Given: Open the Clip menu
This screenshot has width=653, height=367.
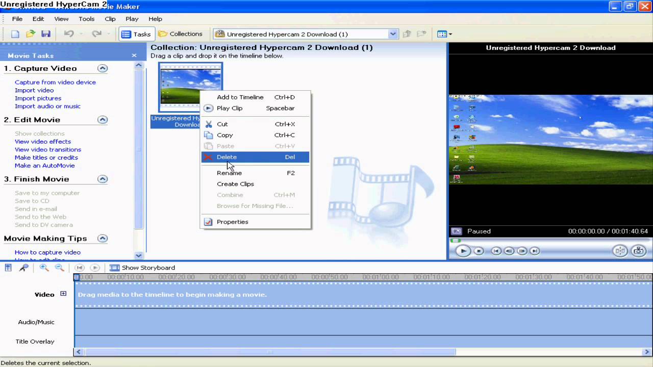Looking at the screenshot, I should click(x=110, y=19).
